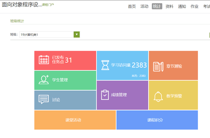The height and width of the screenshot is (138, 210).
Task: Select the 19计算机类1 class combo box
Action: tap(50, 34)
